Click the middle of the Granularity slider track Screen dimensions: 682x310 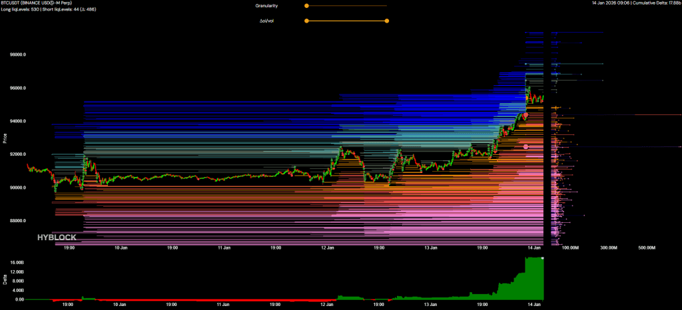tap(346, 5)
